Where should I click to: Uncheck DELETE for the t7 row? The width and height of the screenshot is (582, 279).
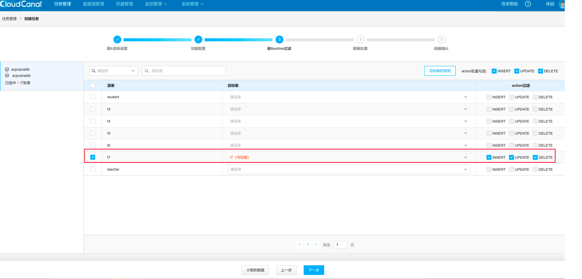tap(535, 157)
